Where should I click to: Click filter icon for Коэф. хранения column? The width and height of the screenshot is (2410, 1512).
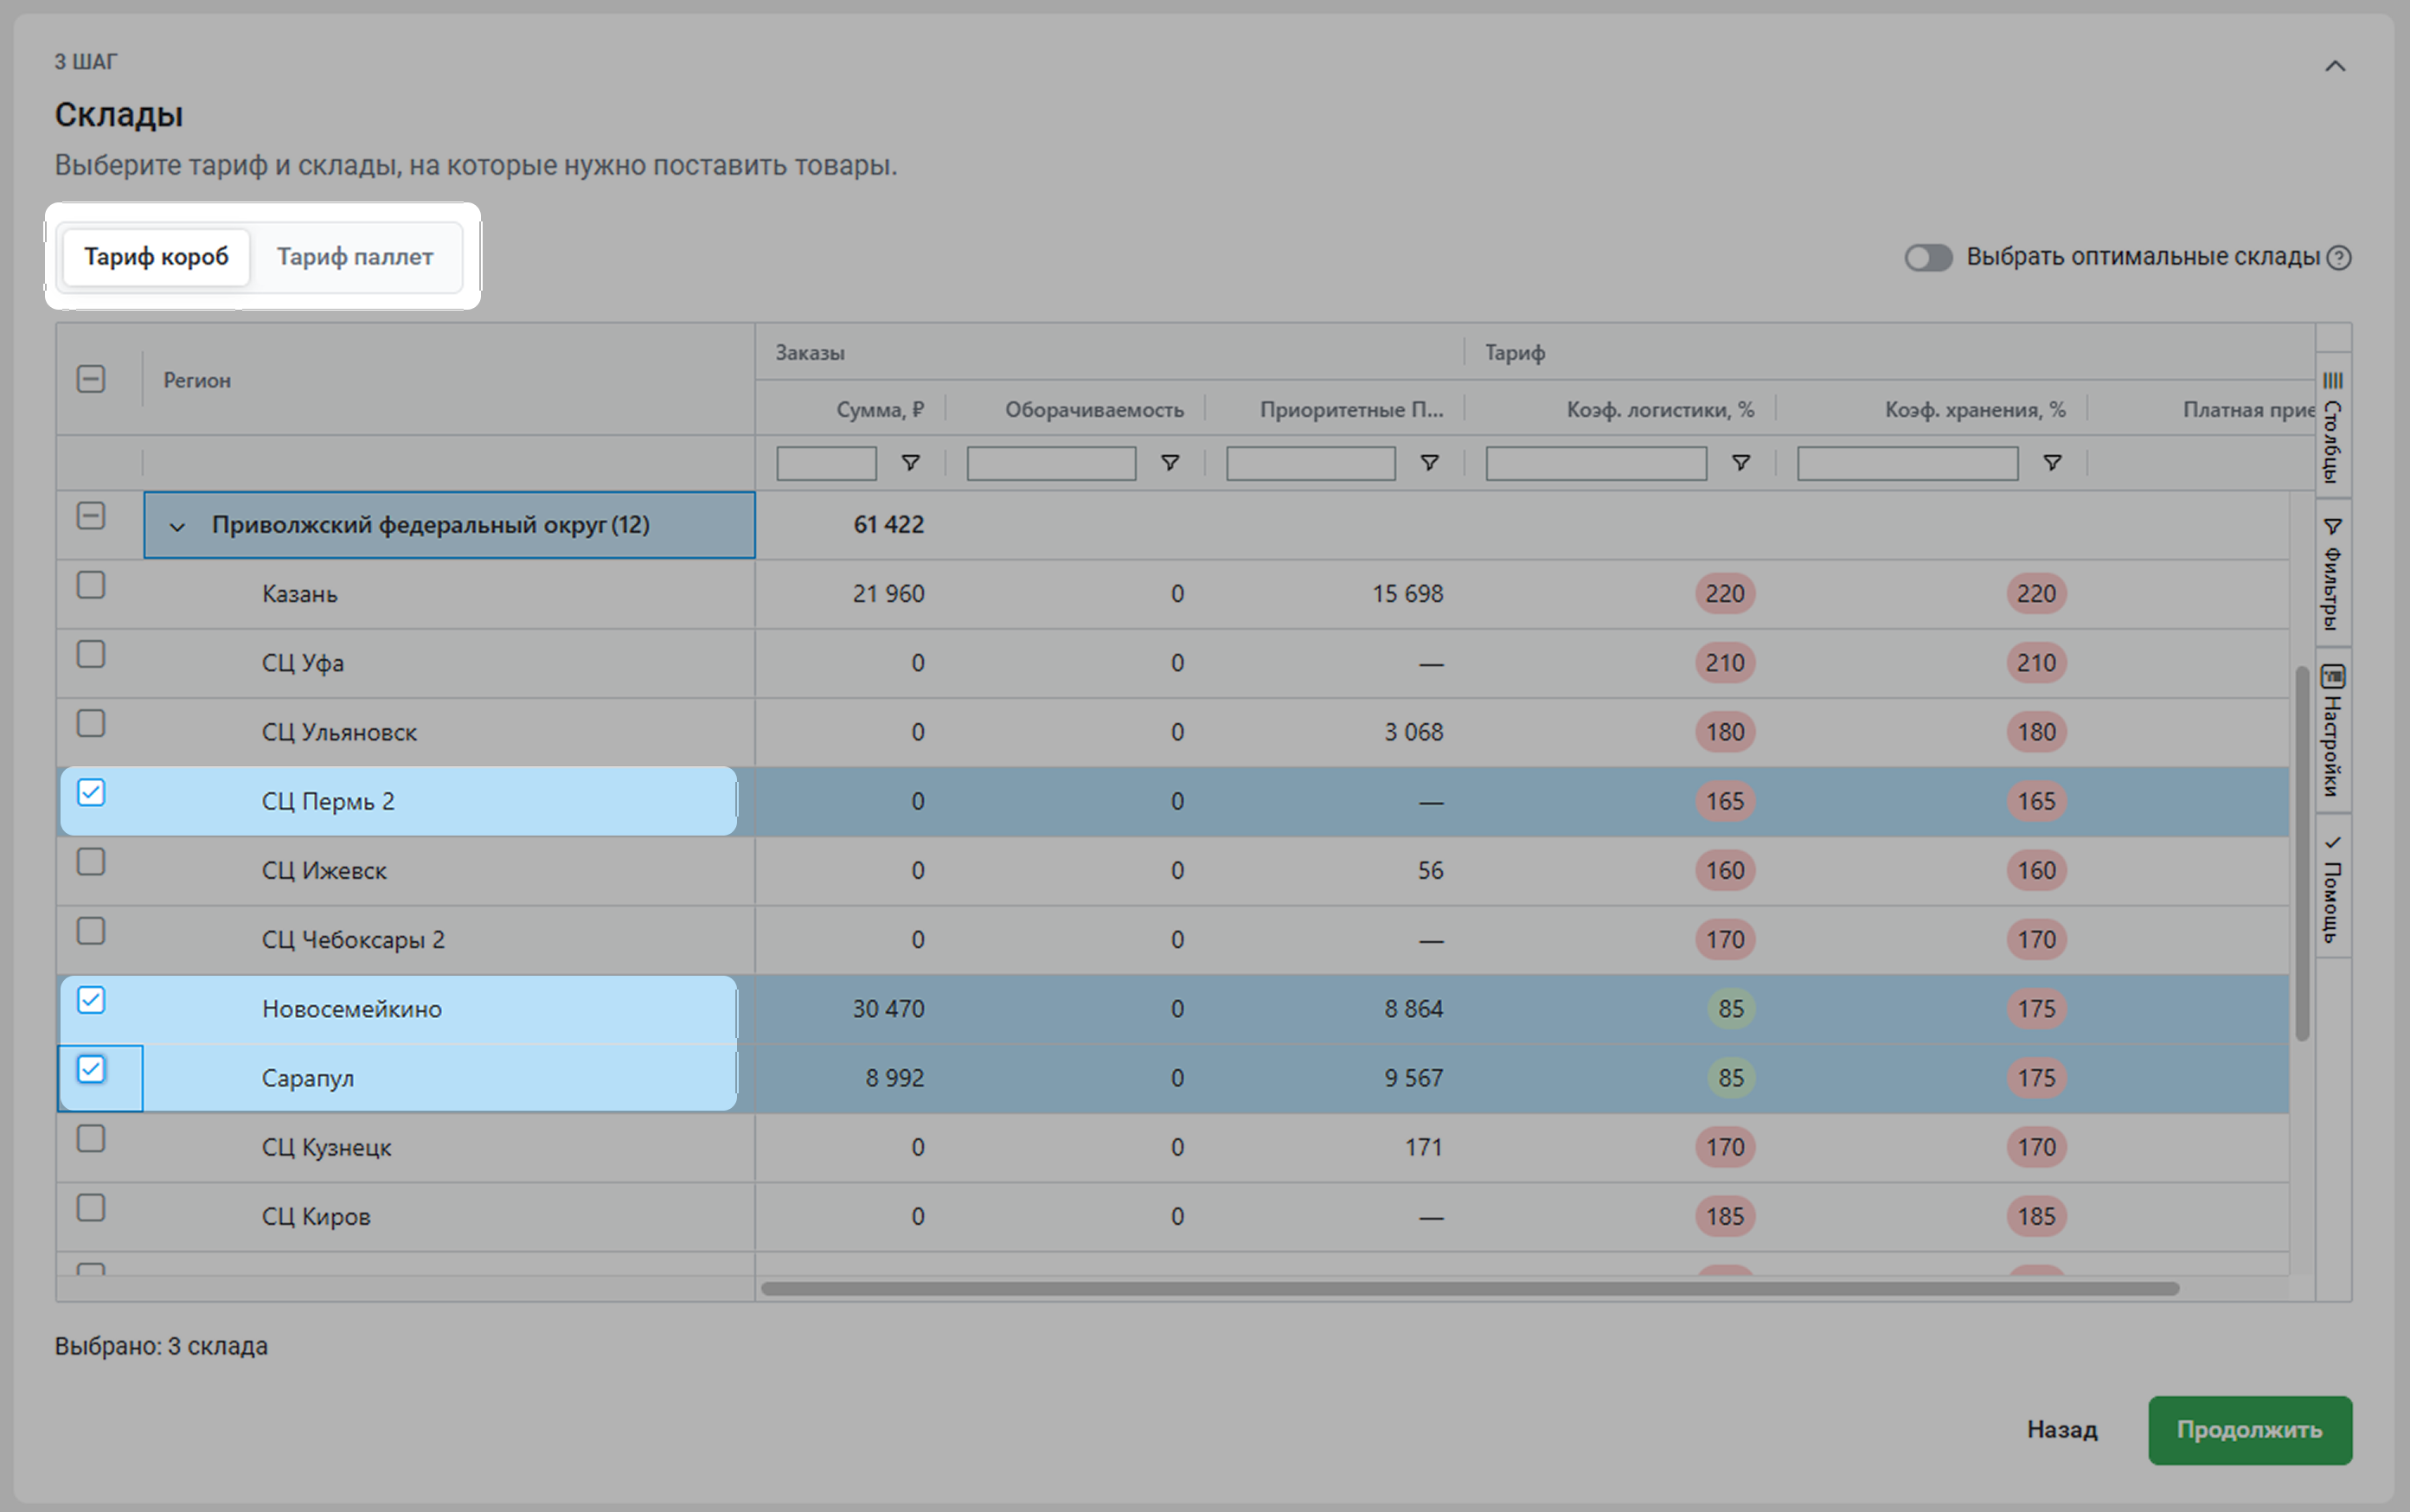pyautogui.click(x=2051, y=463)
